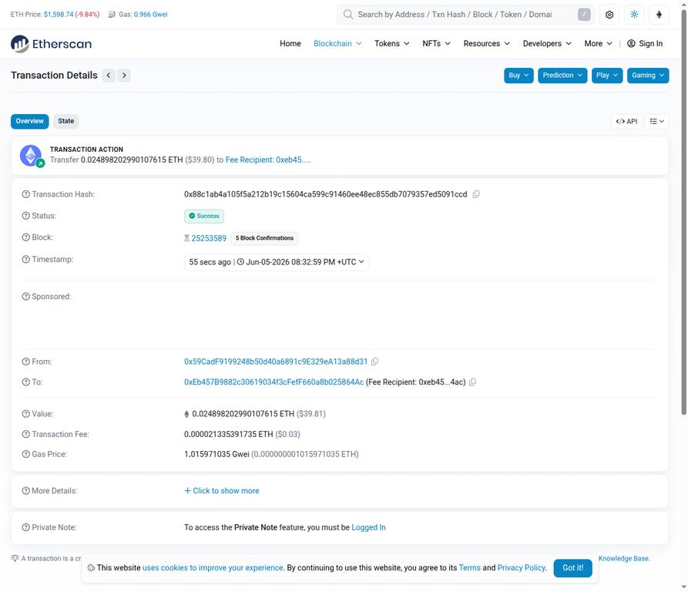Click the Success status badge
Image resolution: width=688 pixels, height=592 pixels.
[x=204, y=216]
